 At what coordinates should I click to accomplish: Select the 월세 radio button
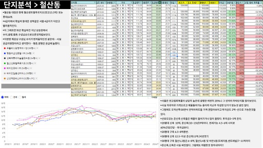(x=20, y=97)
